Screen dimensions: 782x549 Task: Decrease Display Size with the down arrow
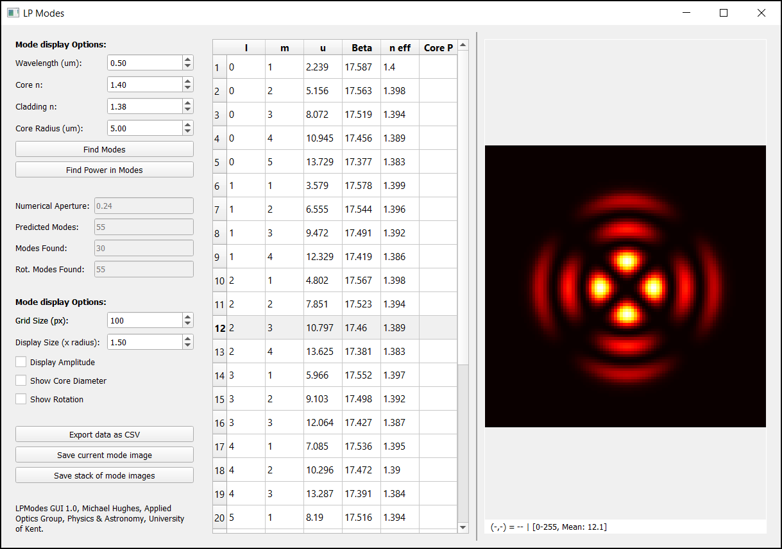click(x=187, y=345)
